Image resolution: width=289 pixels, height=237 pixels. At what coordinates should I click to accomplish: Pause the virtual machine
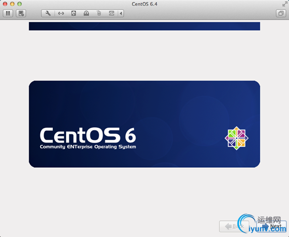[8, 14]
